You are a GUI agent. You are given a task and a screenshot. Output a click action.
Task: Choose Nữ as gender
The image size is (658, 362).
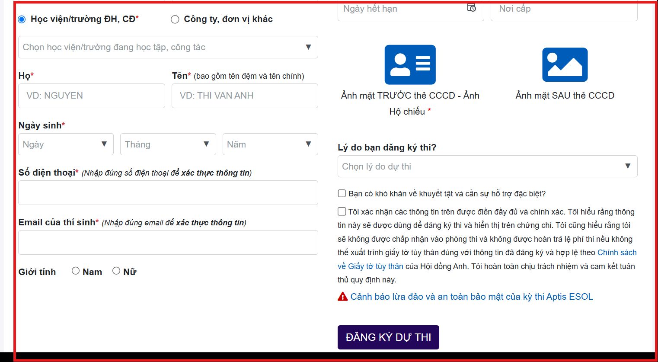tap(116, 270)
